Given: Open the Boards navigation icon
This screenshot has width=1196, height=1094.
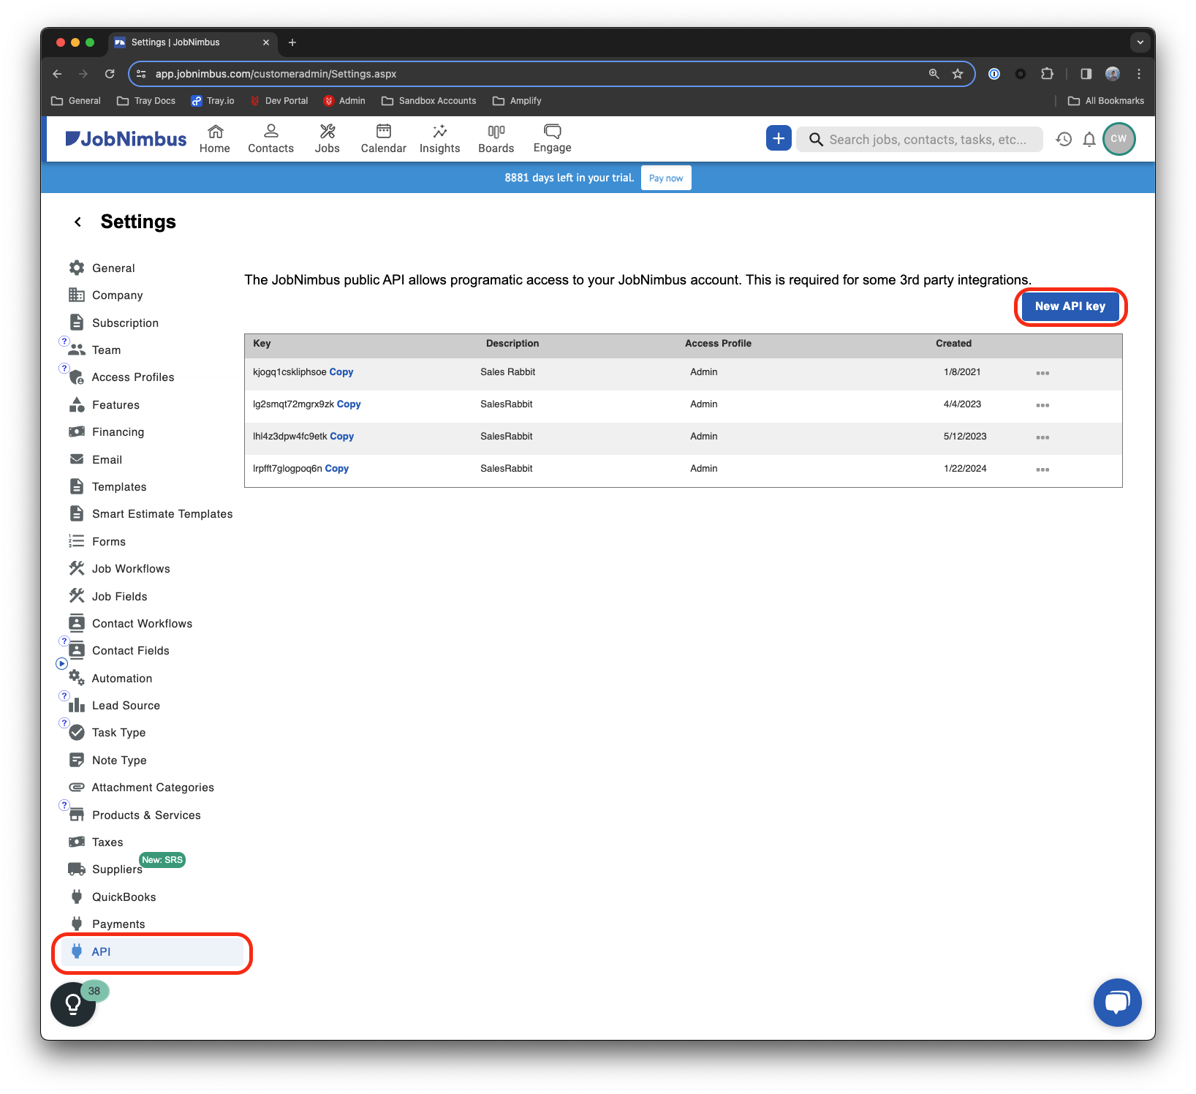Looking at the screenshot, I should (496, 139).
